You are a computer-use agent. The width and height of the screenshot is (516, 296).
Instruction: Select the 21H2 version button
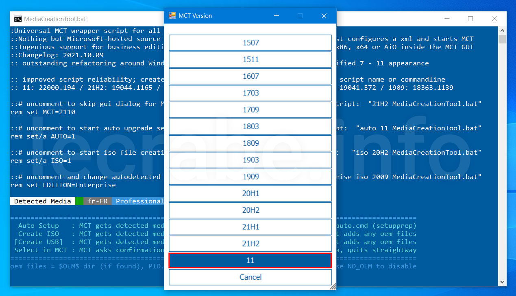(x=250, y=244)
